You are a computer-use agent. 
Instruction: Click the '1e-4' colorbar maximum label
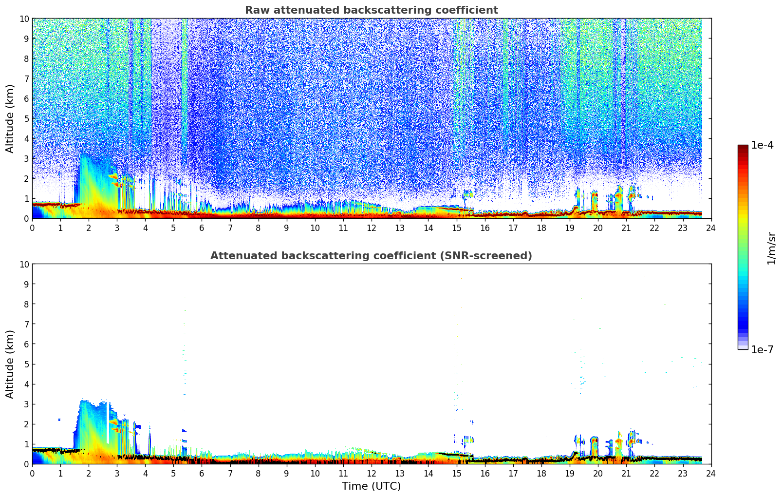pyautogui.click(x=762, y=145)
